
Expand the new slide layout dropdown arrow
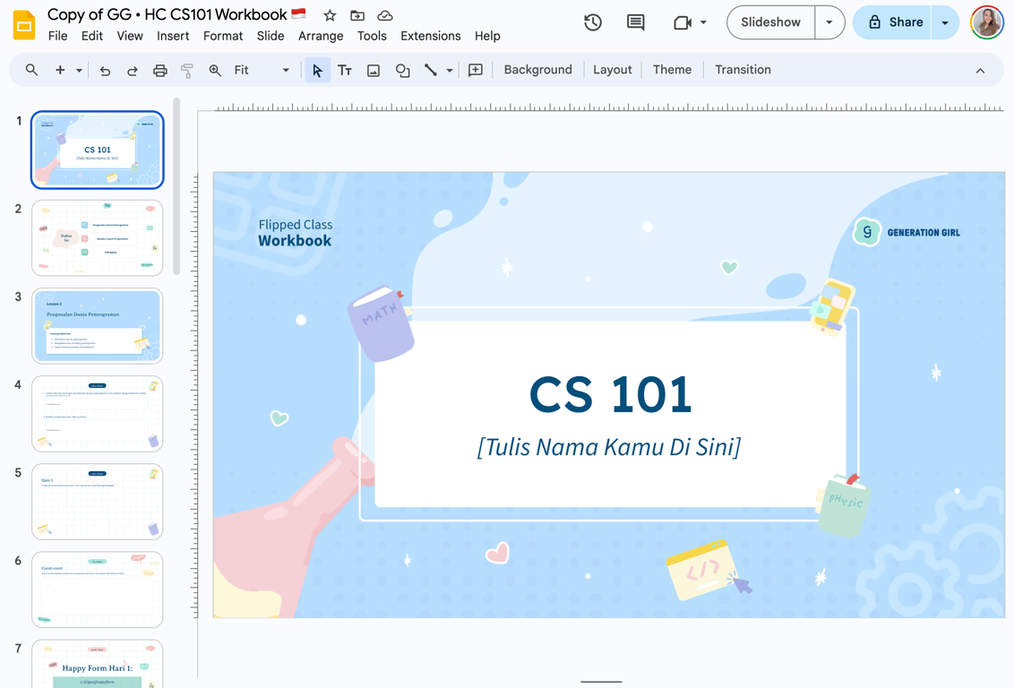[x=79, y=70]
